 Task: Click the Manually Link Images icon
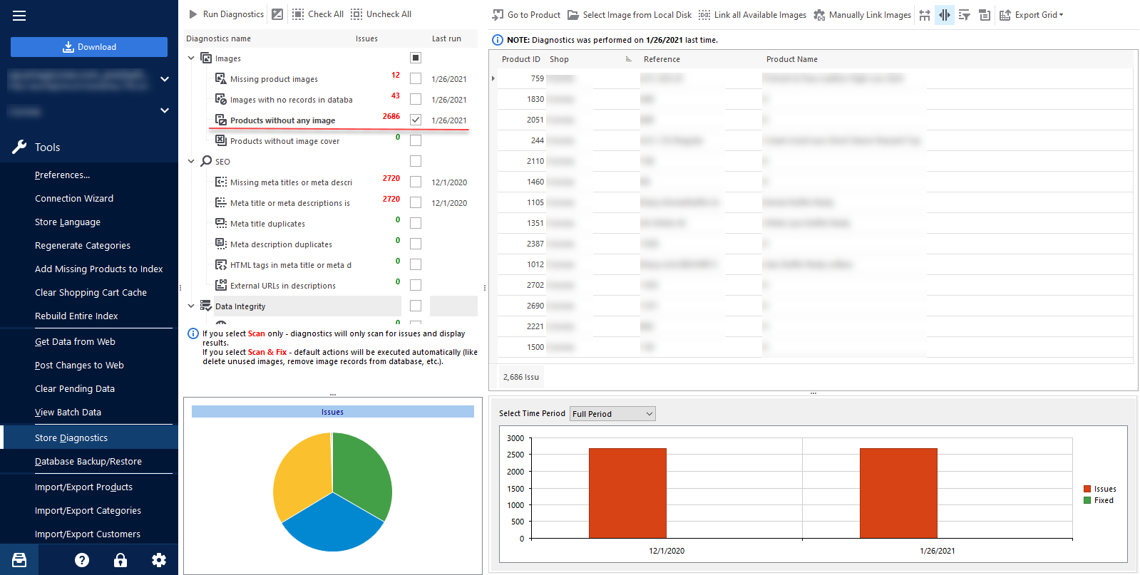pos(819,15)
